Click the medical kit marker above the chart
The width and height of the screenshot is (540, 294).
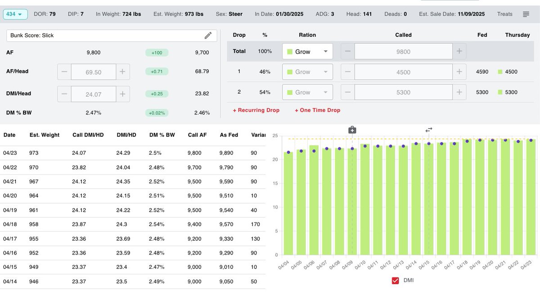(x=352, y=129)
